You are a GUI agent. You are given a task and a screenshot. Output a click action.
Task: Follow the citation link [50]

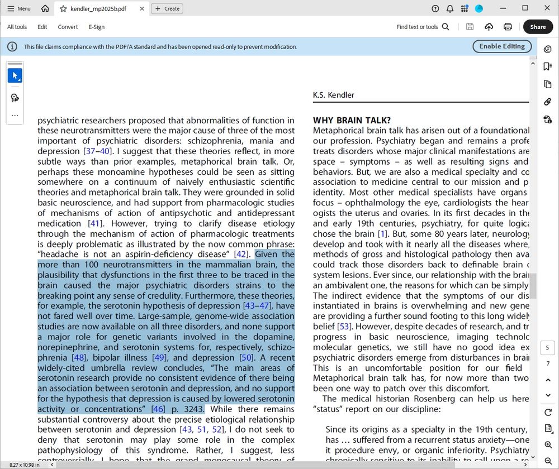point(247,357)
